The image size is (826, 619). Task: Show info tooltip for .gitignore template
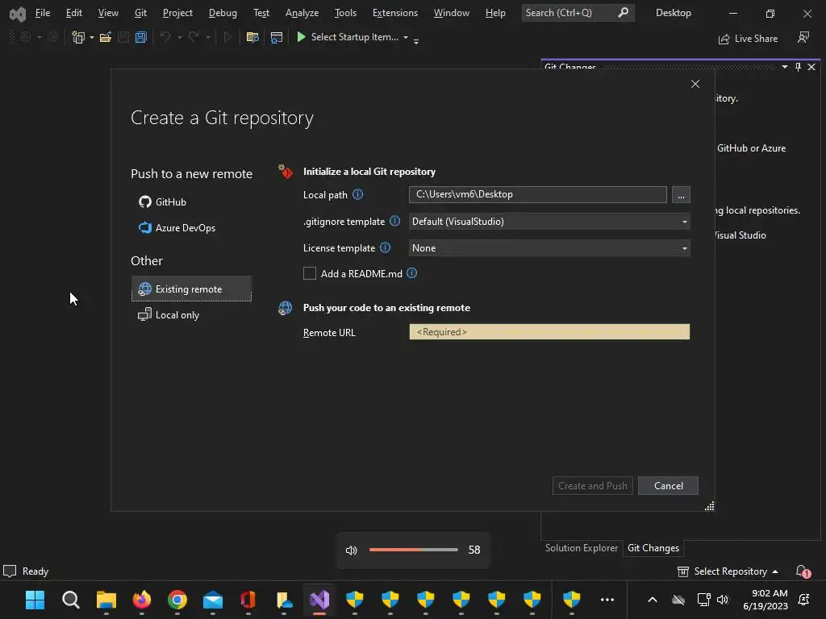click(394, 221)
